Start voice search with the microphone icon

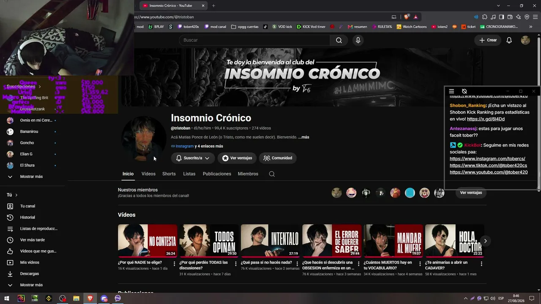358,40
